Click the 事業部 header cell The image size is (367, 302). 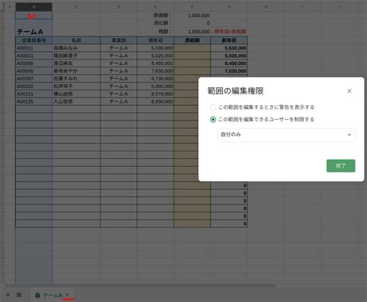[x=118, y=40]
